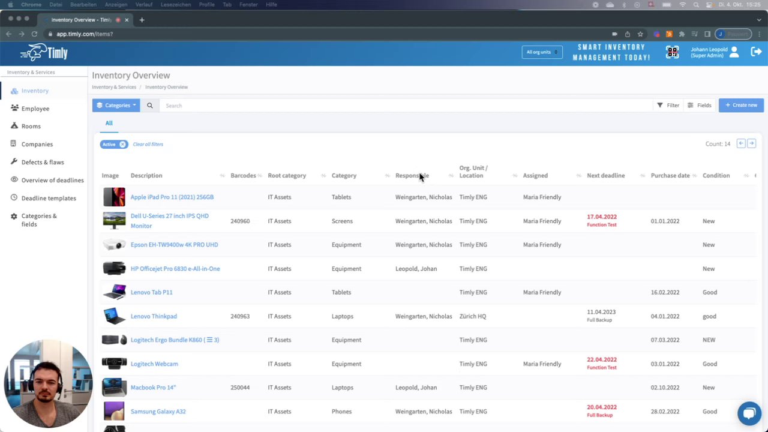Bookmark this page with the star icon
The height and width of the screenshot is (432, 768).
pos(640,34)
